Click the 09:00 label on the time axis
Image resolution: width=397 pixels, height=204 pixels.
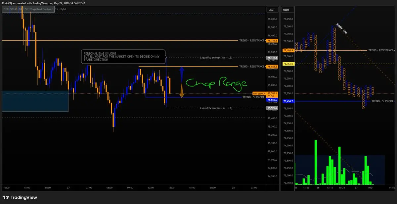pos(130,188)
